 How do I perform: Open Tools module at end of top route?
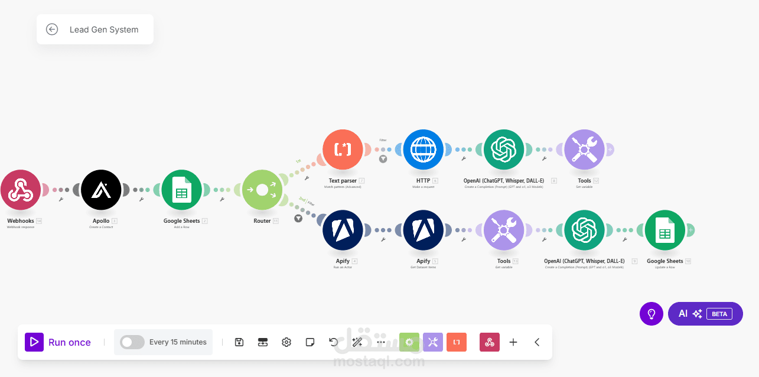point(584,149)
